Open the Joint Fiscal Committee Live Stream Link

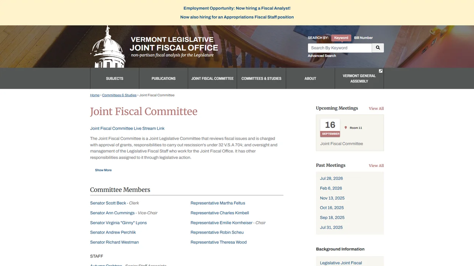click(x=127, y=129)
